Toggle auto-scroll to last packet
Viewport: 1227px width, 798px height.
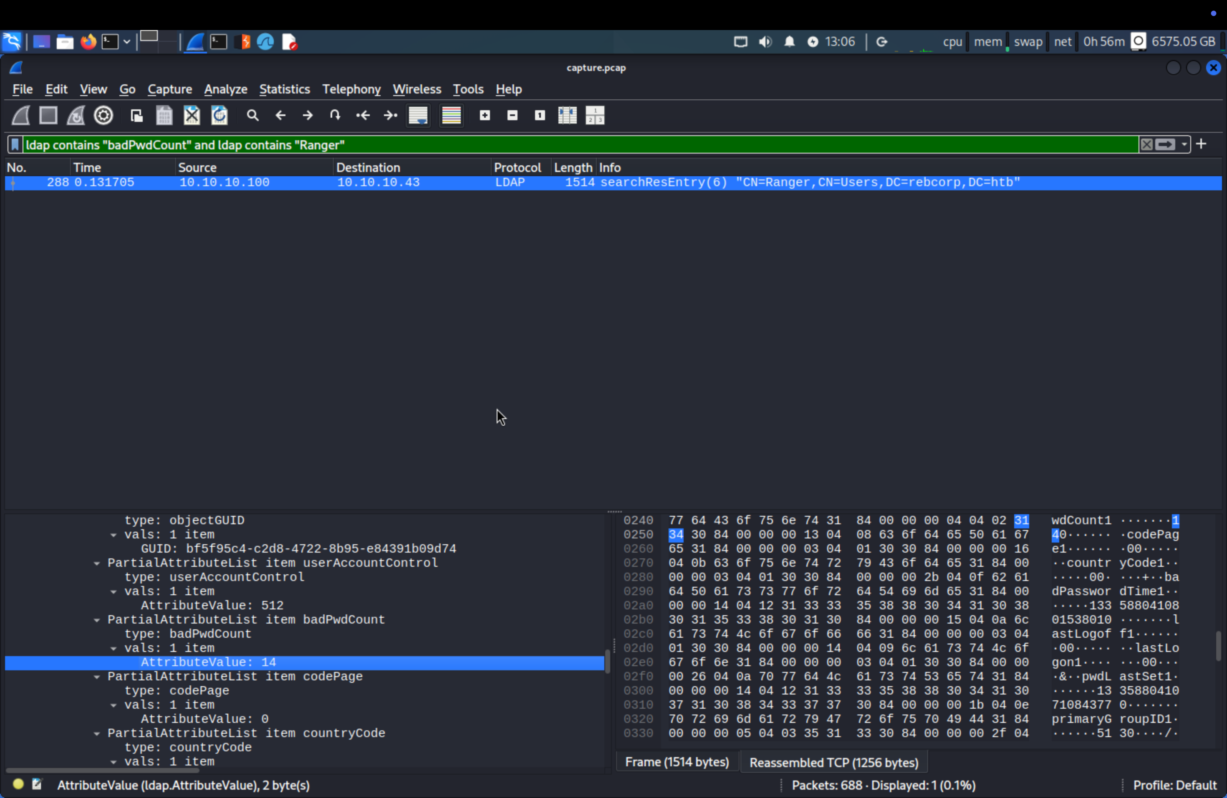click(418, 116)
